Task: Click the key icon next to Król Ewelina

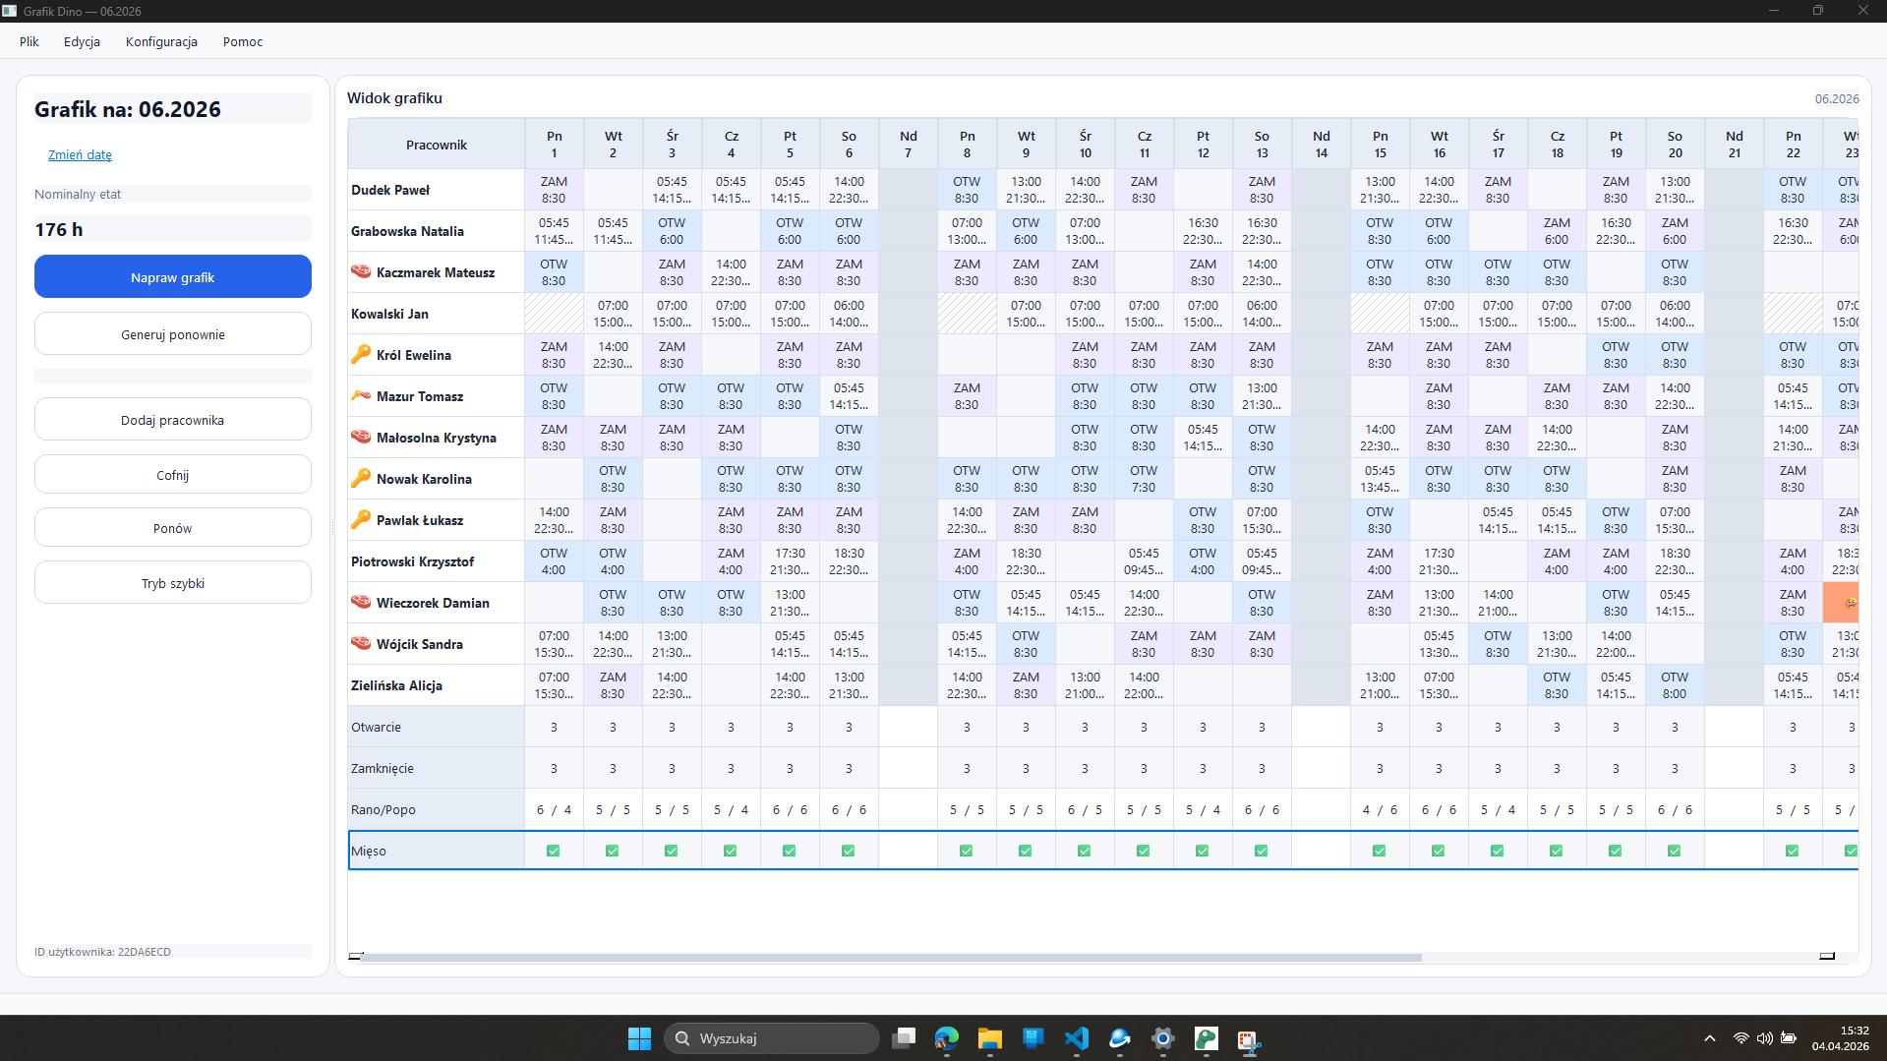Action: 361,354
